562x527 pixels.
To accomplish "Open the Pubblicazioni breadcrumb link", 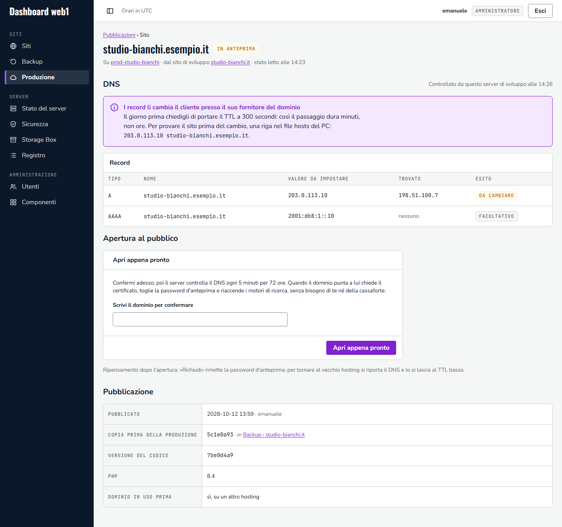I will [x=119, y=35].
